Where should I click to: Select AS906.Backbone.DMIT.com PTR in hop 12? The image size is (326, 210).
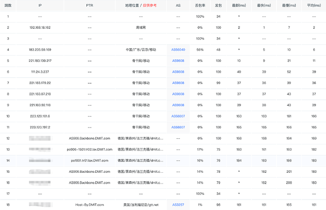[90, 138]
